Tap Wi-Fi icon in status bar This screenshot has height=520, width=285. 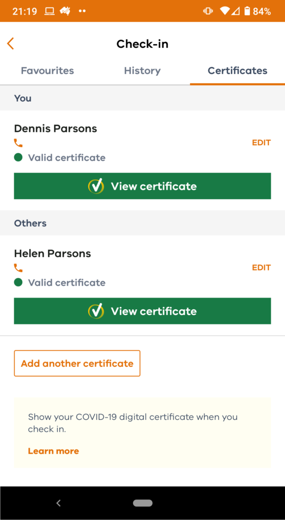tap(225, 11)
